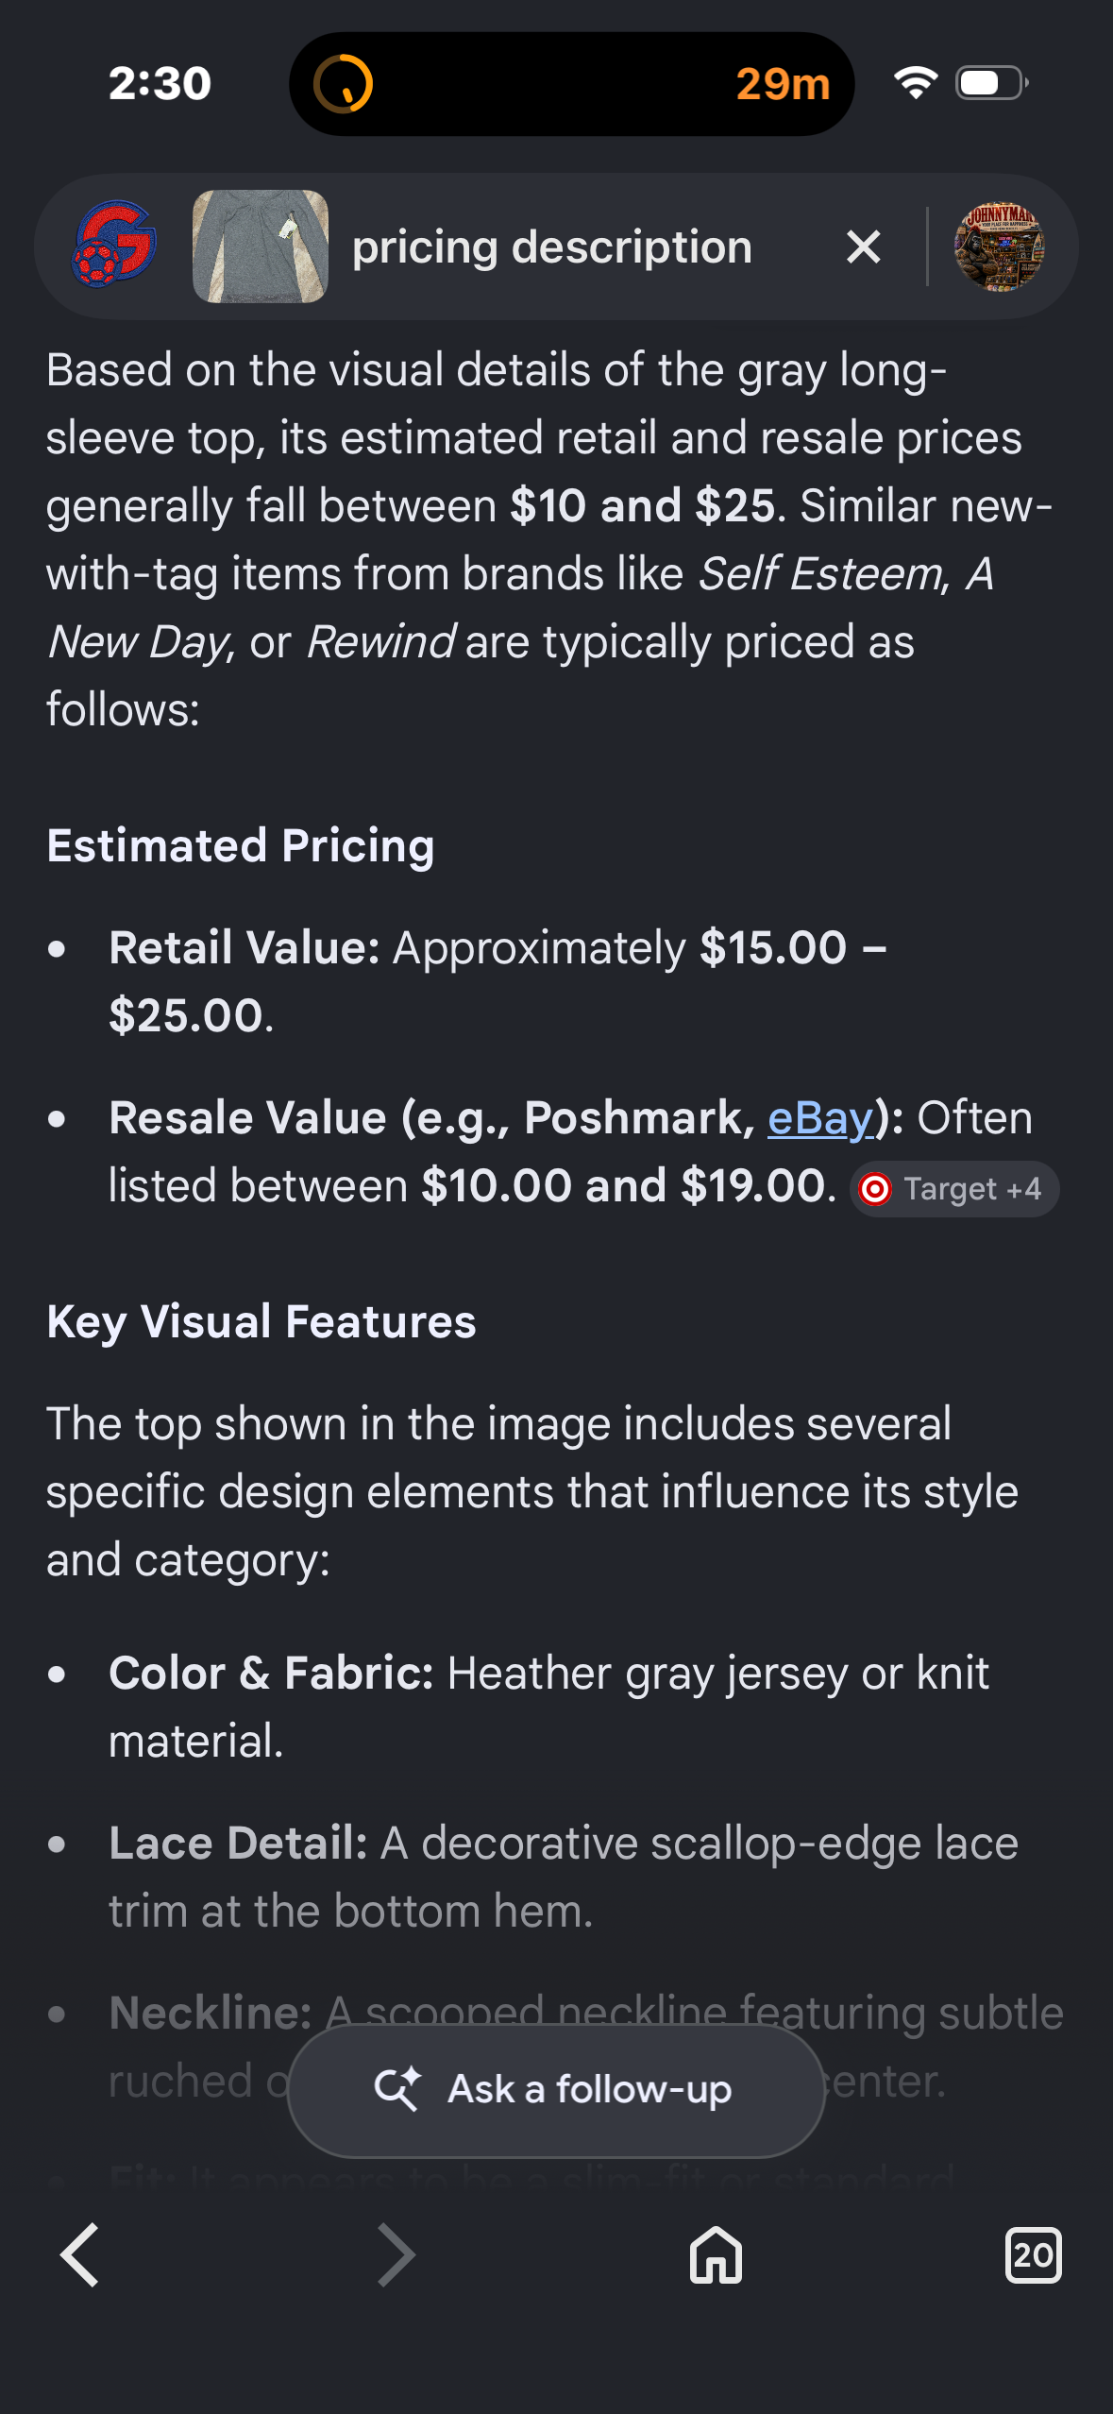Tap the Google G soccer logo
The height and width of the screenshot is (2414, 1113).
114,245
